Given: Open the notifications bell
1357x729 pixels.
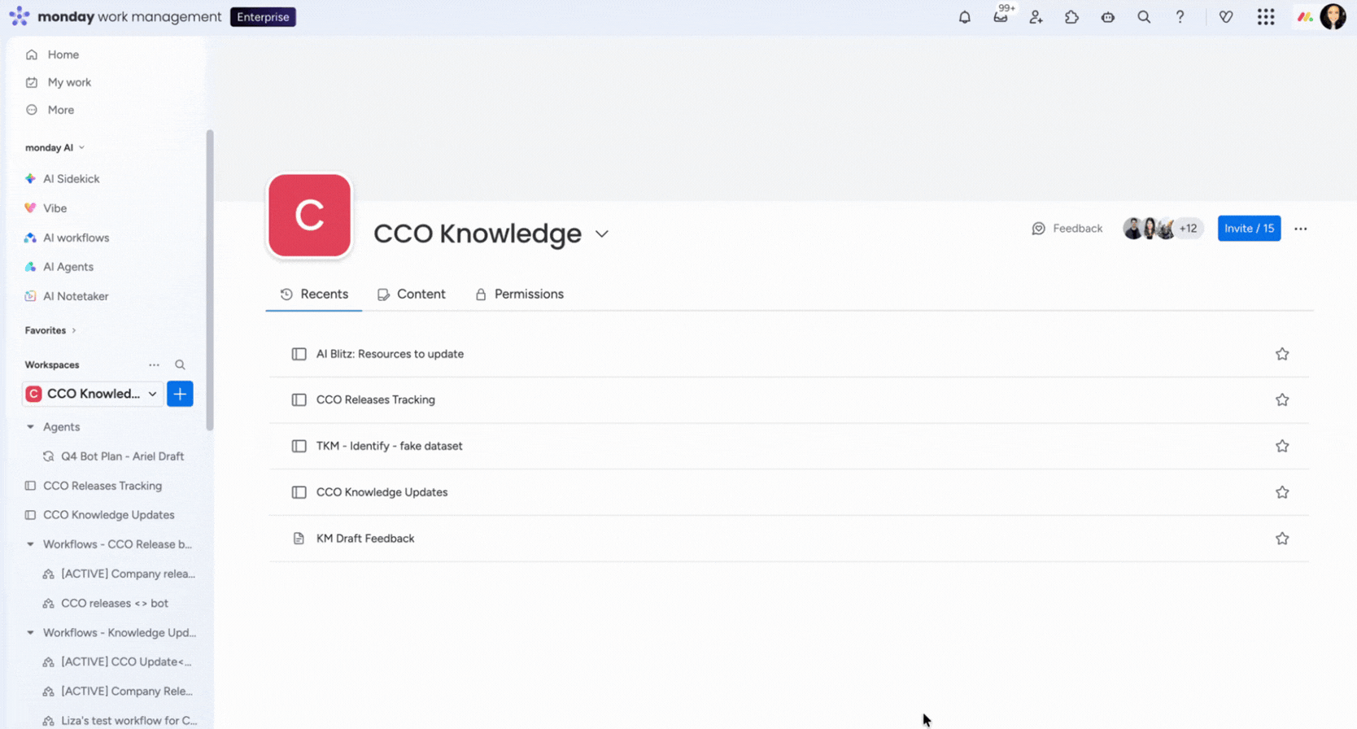Looking at the screenshot, I should (964, 17).
